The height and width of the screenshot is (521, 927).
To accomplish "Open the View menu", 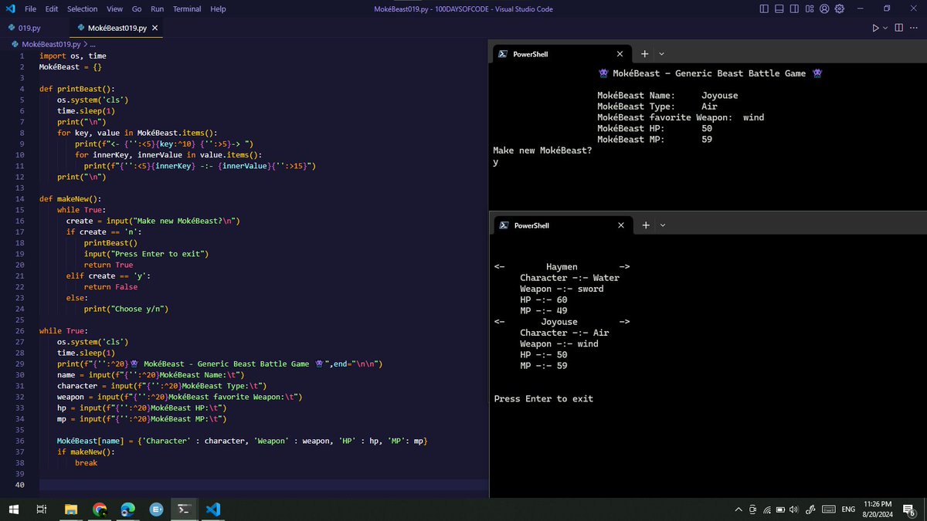I will (x=114, y=8).
